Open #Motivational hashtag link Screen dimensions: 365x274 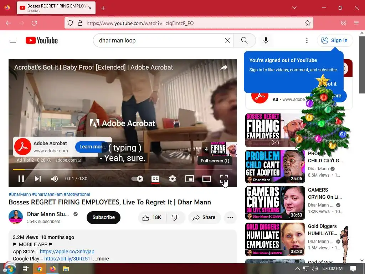click(77, 194)
